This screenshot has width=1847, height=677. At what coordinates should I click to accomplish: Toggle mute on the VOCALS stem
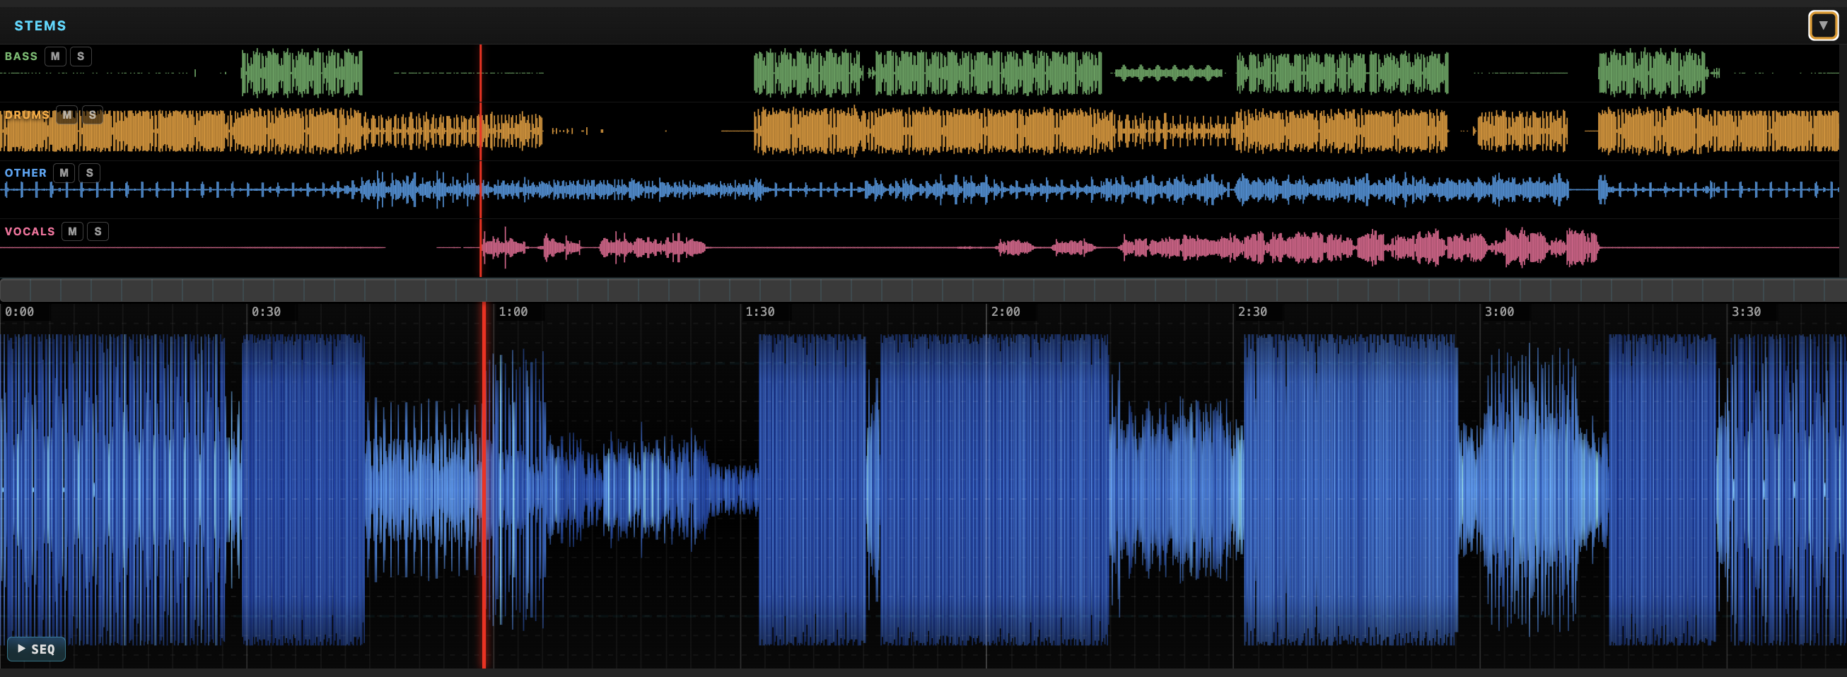pyautogui.click(x=72, y=230)
